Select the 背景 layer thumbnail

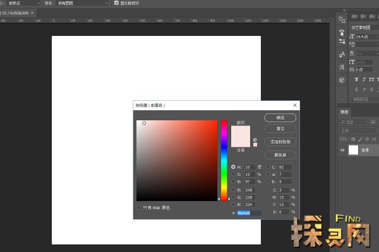(x=352, y=150)
